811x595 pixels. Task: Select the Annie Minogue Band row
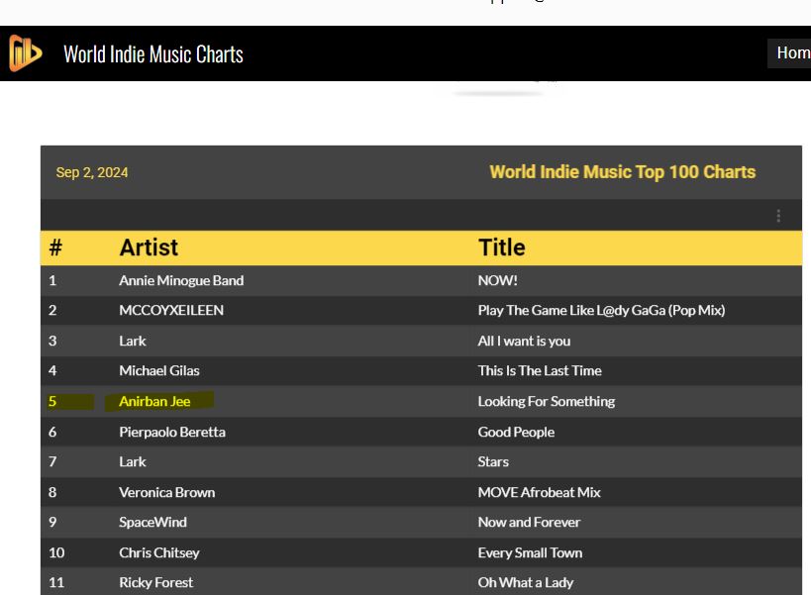coord(421,281)
